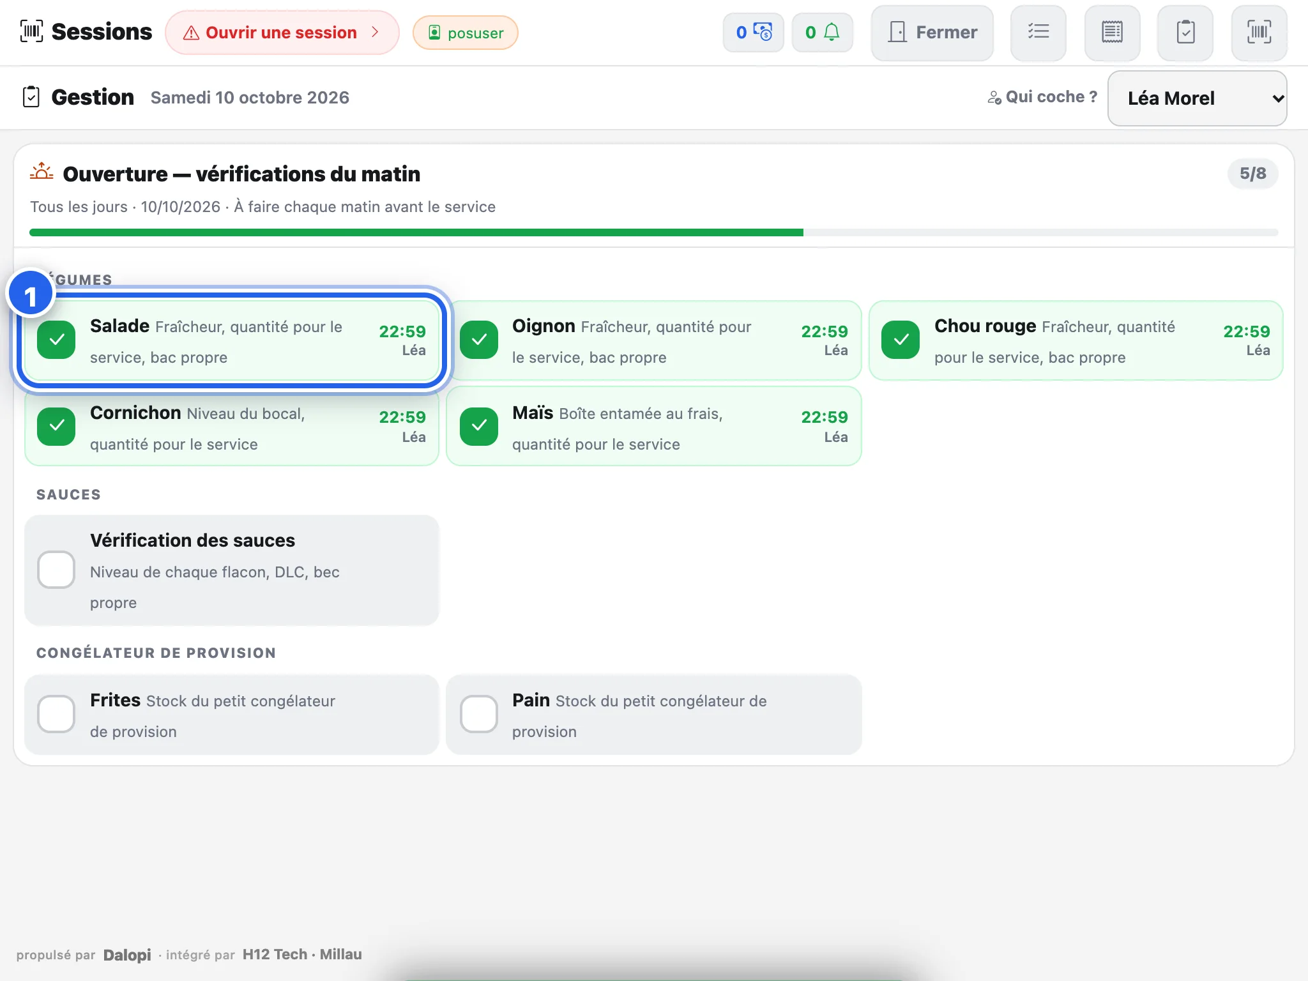This screenshot has width=1308, height=981.
Task: Click the date Samedi 10 octobre 2026
Action: [x=250, y=98]
